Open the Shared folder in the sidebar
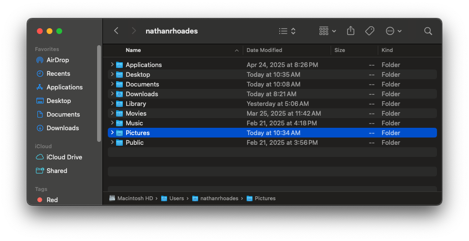The width and height of the screenshot is (469, 241). coord(56,171)
